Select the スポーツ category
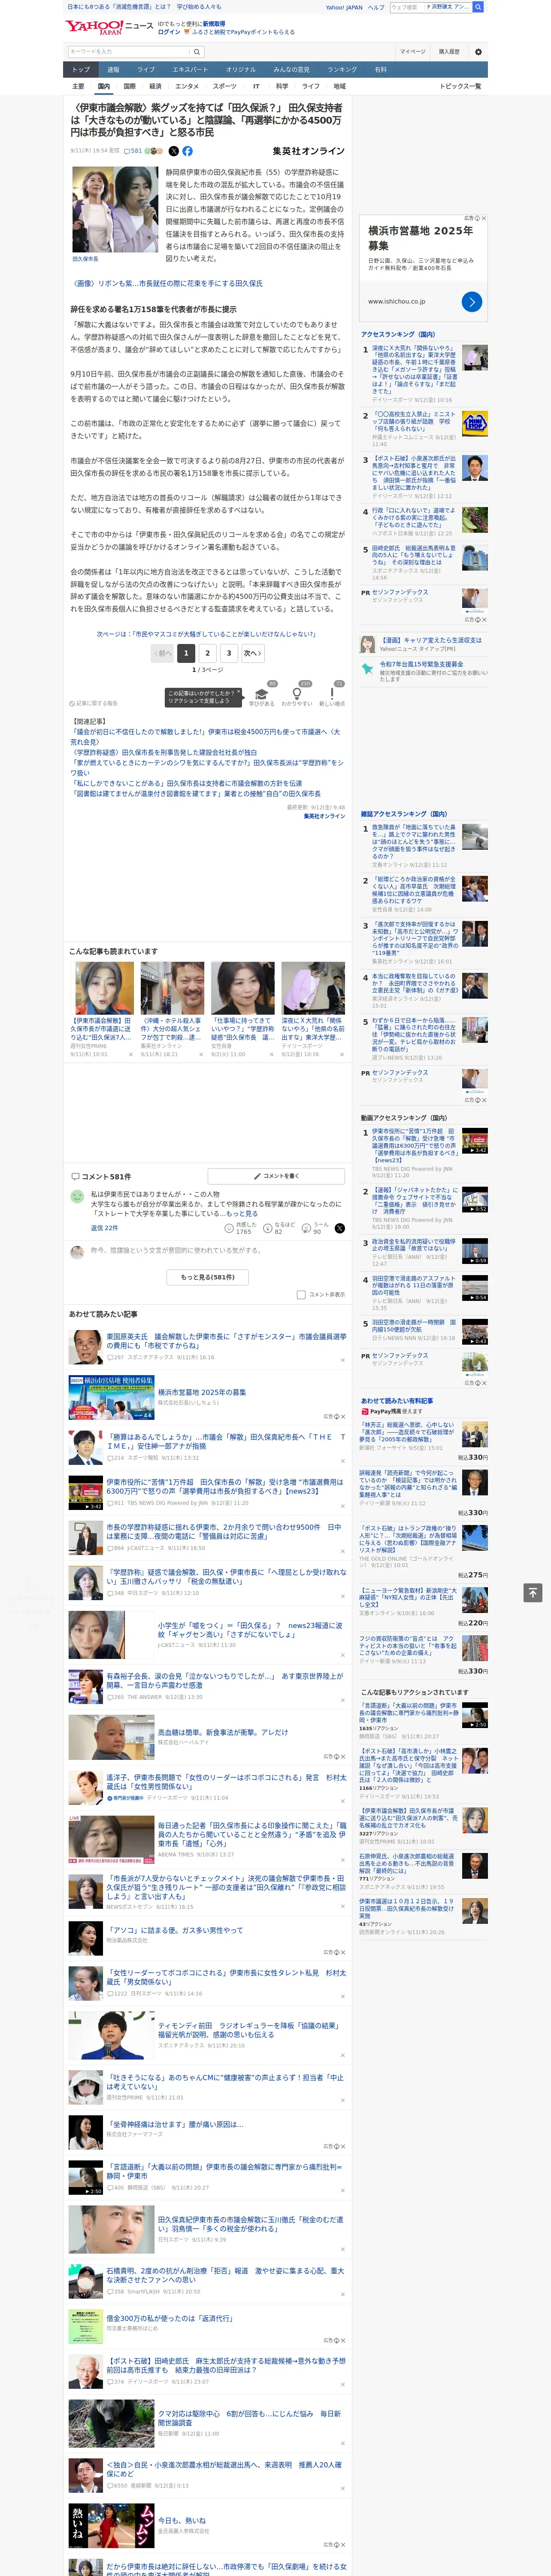551x2576 pixels. coord(225,86)
